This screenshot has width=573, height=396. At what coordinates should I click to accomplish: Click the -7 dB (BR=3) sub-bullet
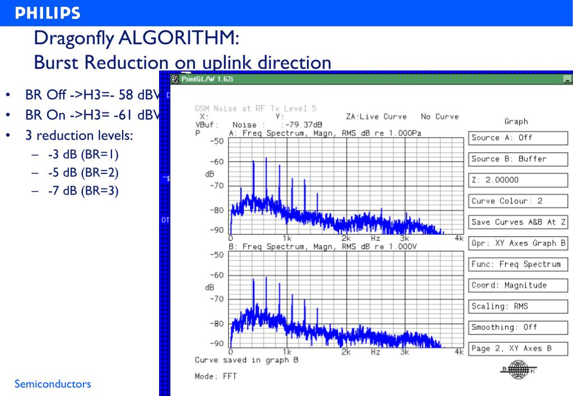[83, 191]
